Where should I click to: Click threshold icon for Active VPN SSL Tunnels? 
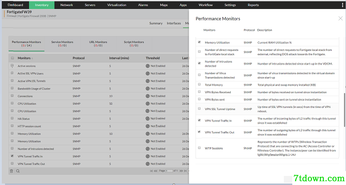(148, 81)
